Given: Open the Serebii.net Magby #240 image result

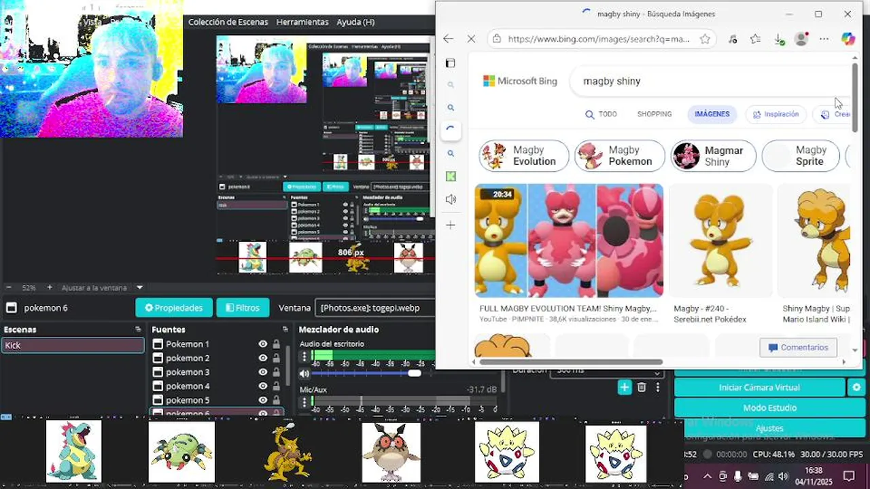Looking at the screenshot, I should pyautogui.click(x=720, y=240).
